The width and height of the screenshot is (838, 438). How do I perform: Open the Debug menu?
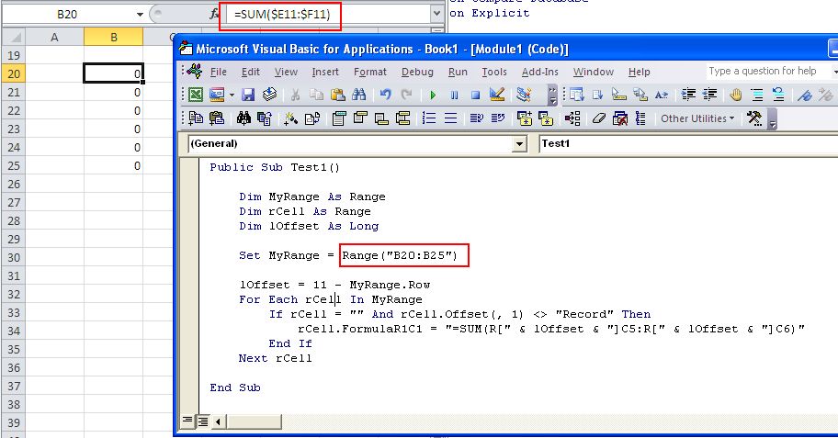click(x=417, y=72)
